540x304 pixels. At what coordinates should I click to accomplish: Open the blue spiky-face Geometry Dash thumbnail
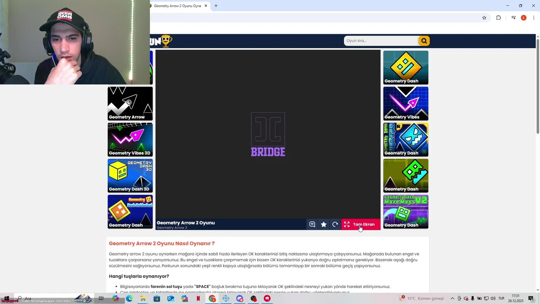(x=405, y=140)
